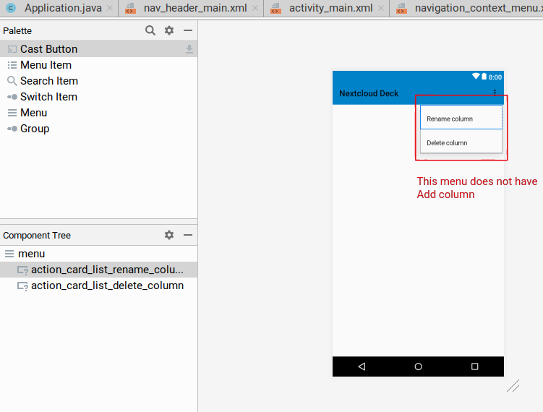Close the nav_header_main.xml tab

[x=255, y=8]
